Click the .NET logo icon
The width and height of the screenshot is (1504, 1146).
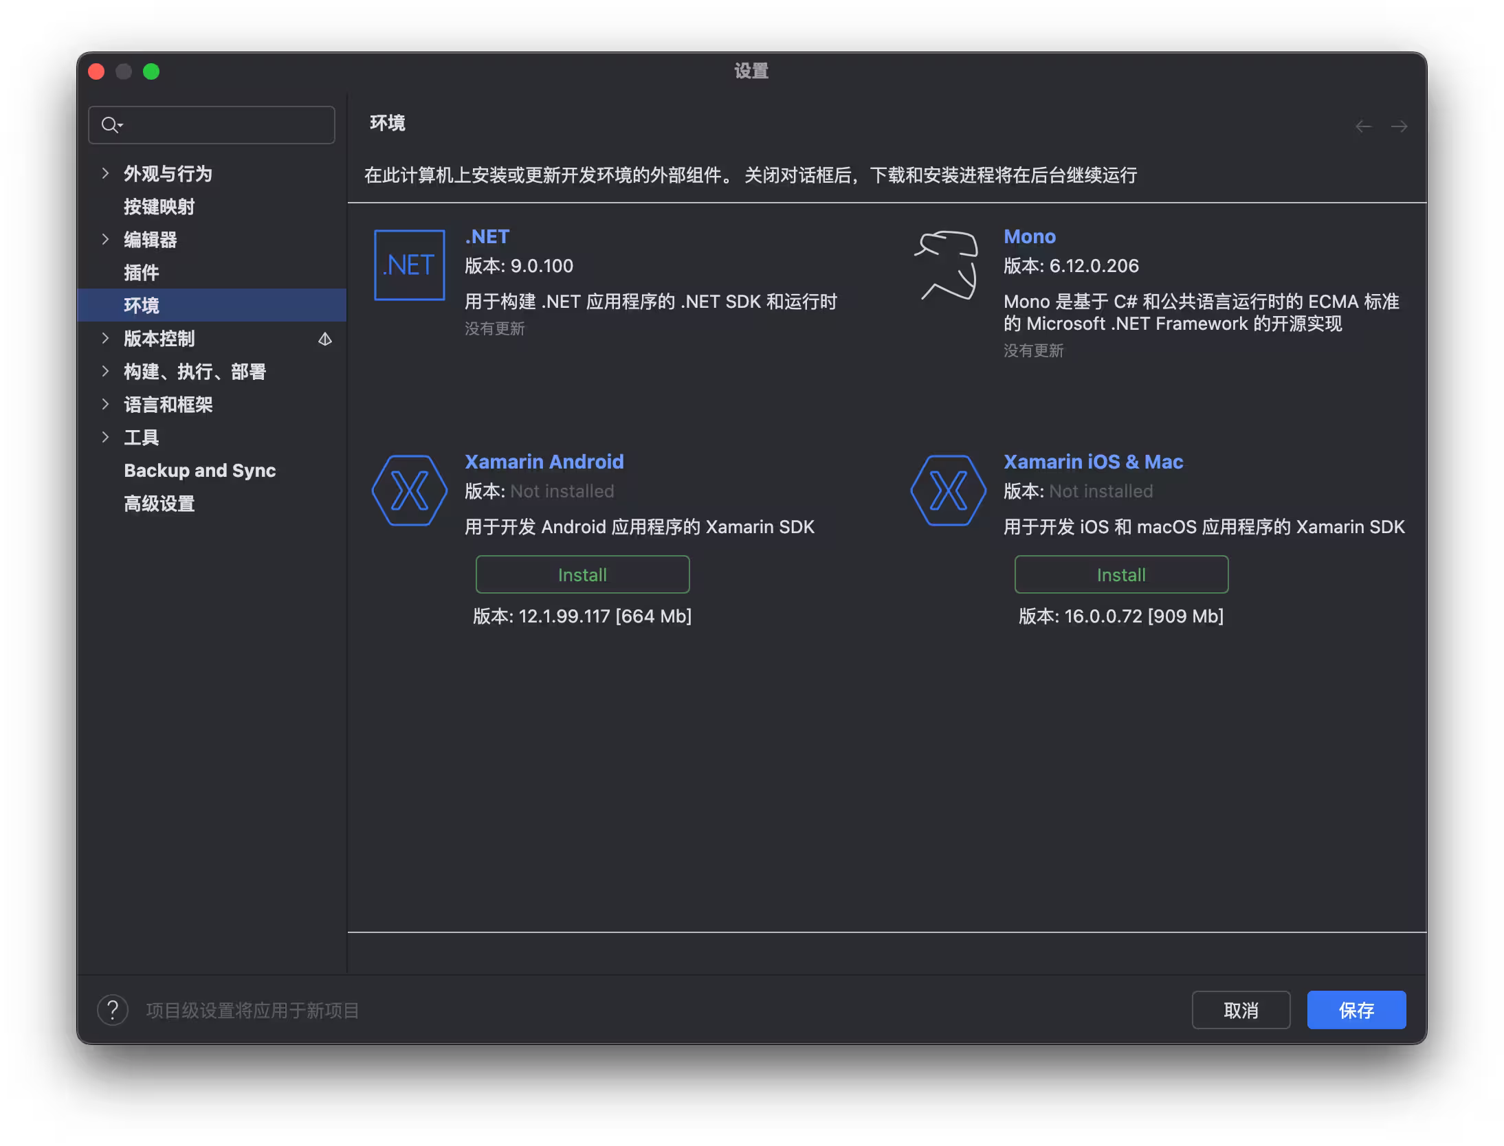click(409, 265)
